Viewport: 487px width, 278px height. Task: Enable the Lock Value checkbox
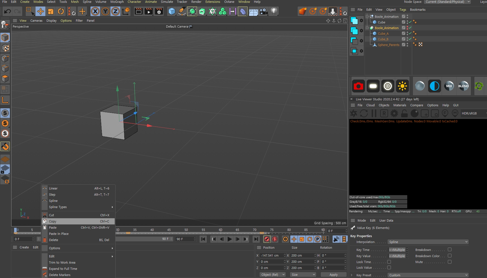tap(389, 268)
